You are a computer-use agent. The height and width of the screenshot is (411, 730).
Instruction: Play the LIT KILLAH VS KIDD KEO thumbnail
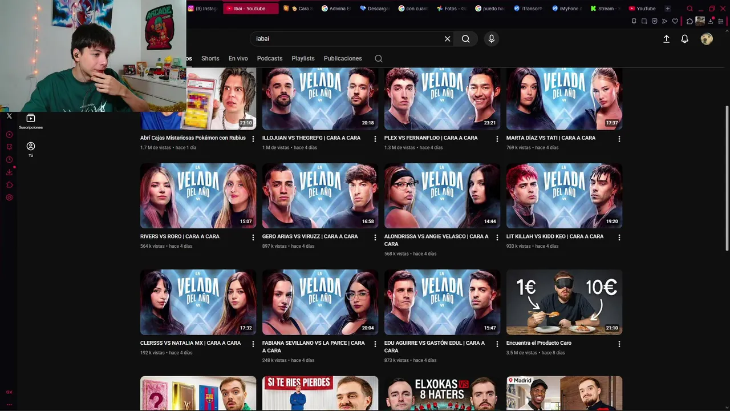click(564, 196)
